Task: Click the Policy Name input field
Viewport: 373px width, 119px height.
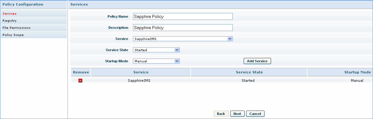Action: [183, 16]
